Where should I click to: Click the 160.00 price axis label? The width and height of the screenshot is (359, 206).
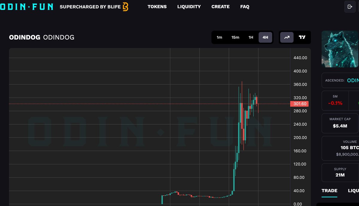[x=300, y=151]
